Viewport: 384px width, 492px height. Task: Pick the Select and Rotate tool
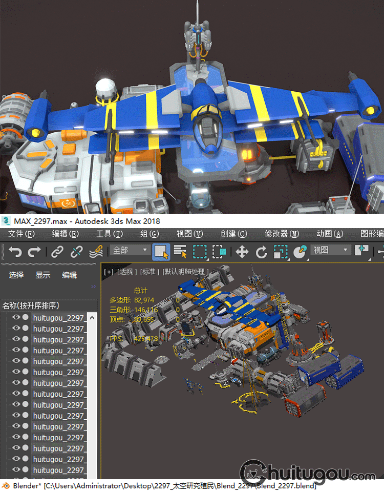pos(261,252)
